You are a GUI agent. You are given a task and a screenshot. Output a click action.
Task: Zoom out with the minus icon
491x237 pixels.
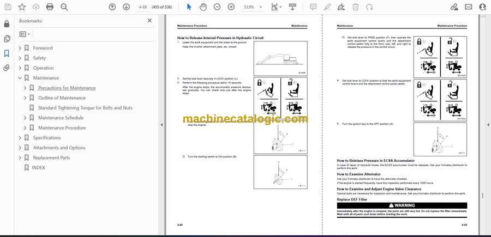tap(217, 7)
